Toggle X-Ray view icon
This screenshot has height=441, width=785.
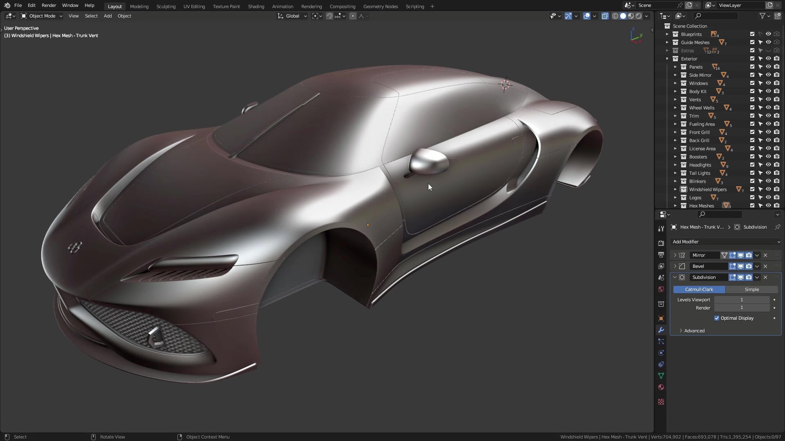[605, 16]
